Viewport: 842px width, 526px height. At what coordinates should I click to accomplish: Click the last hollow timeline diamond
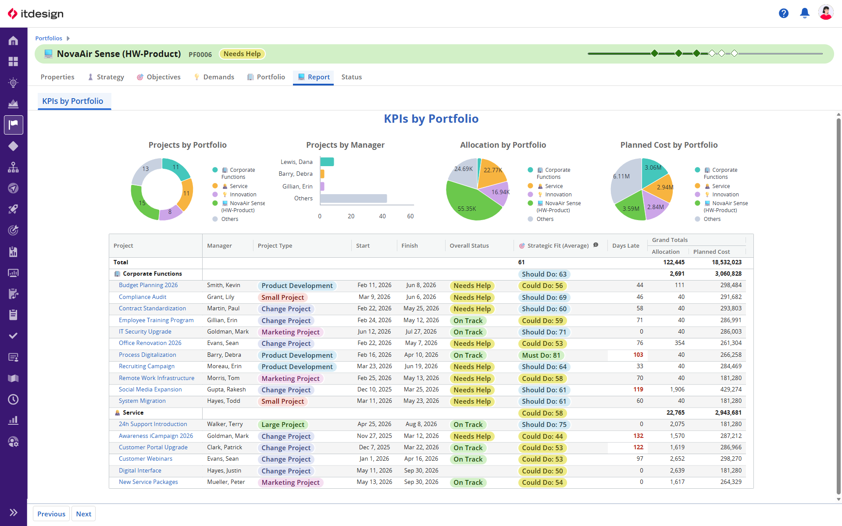[735, 53]
